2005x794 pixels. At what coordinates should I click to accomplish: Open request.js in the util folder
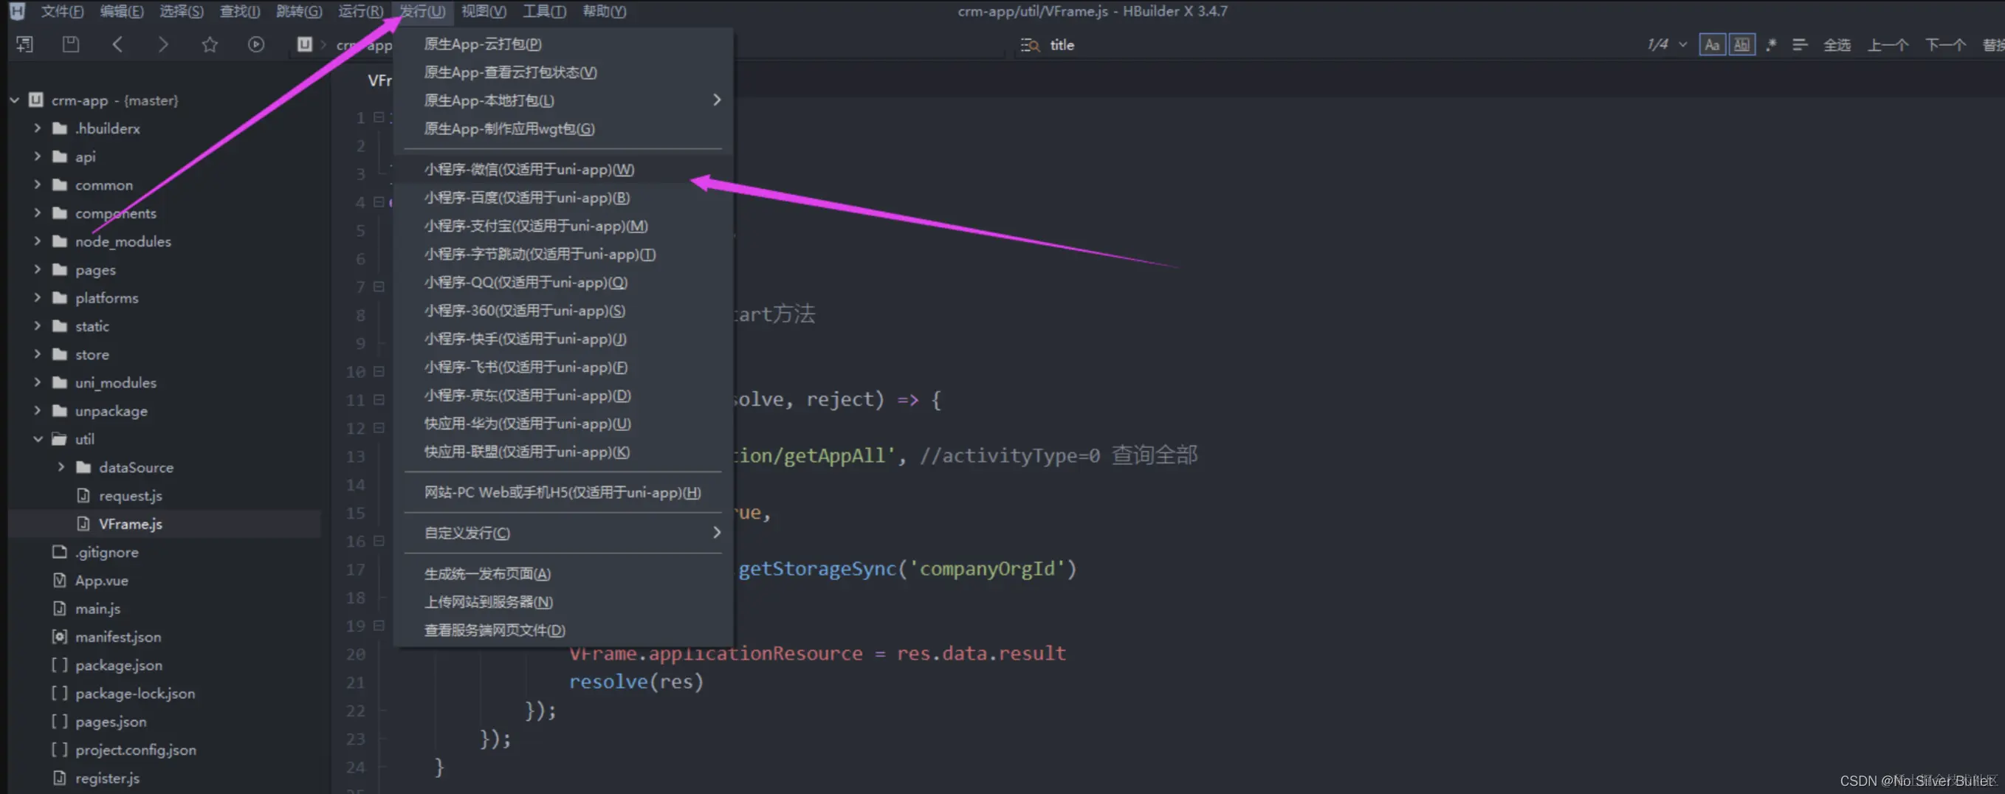click(x=130, y=495)
